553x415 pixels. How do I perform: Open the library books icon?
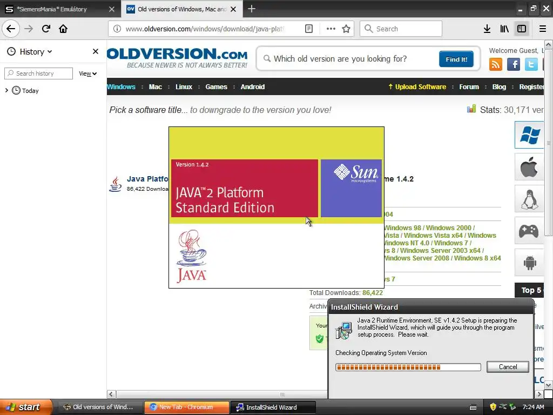click(504, 29)
